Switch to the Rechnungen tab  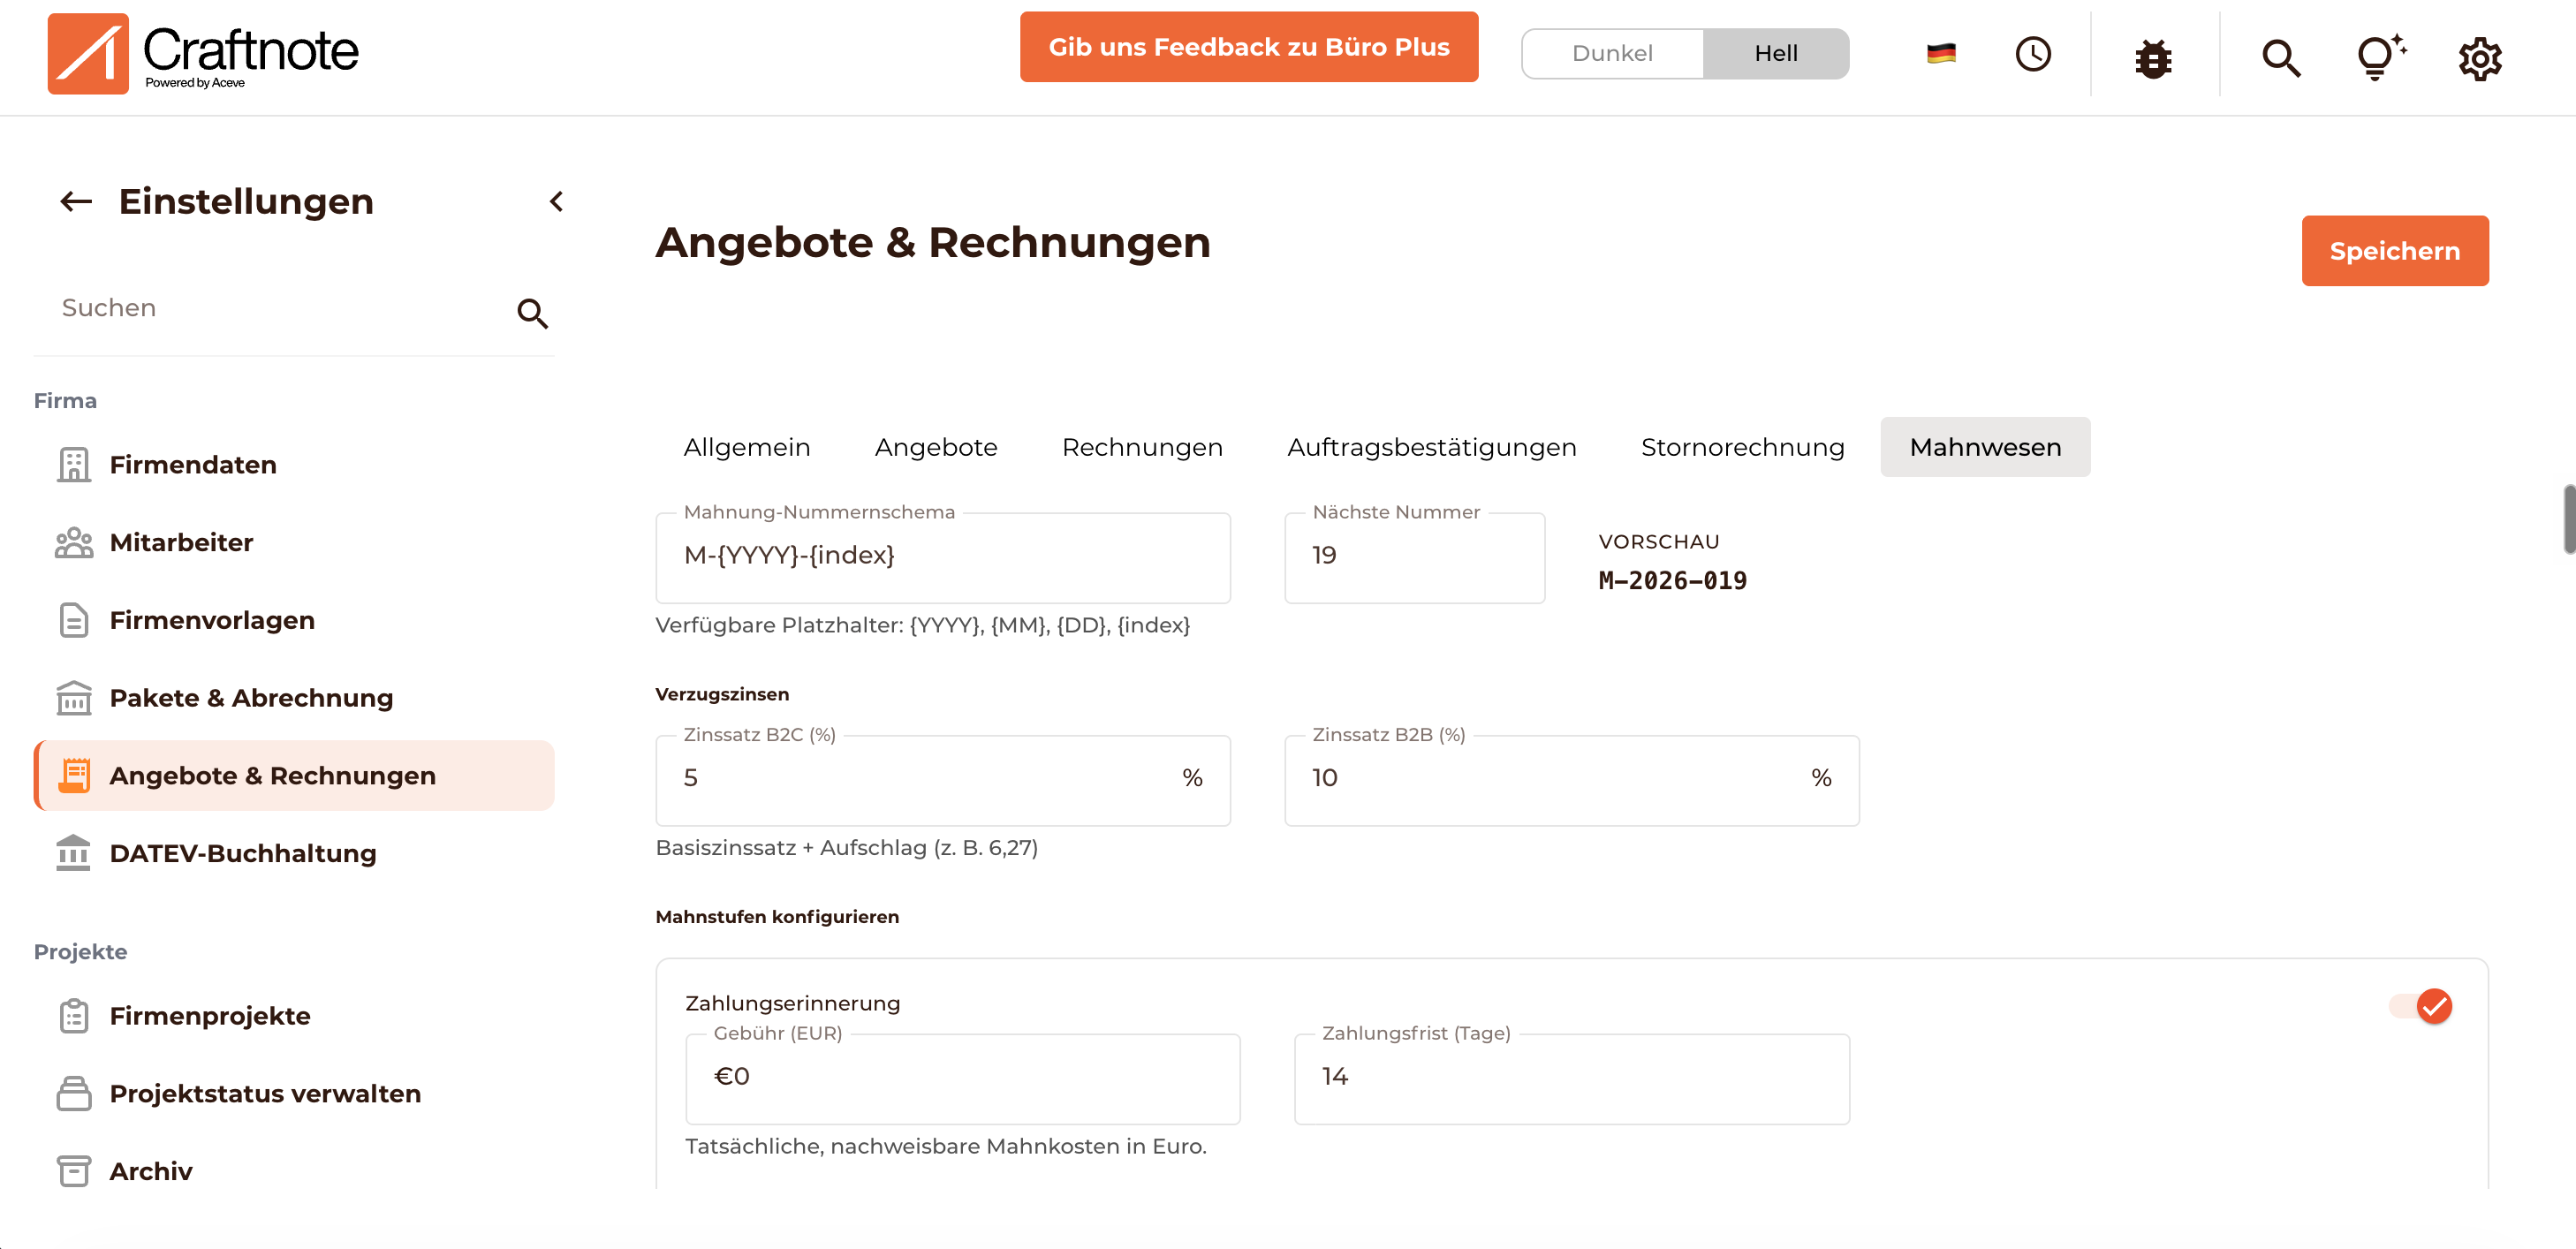(1142, 447)
